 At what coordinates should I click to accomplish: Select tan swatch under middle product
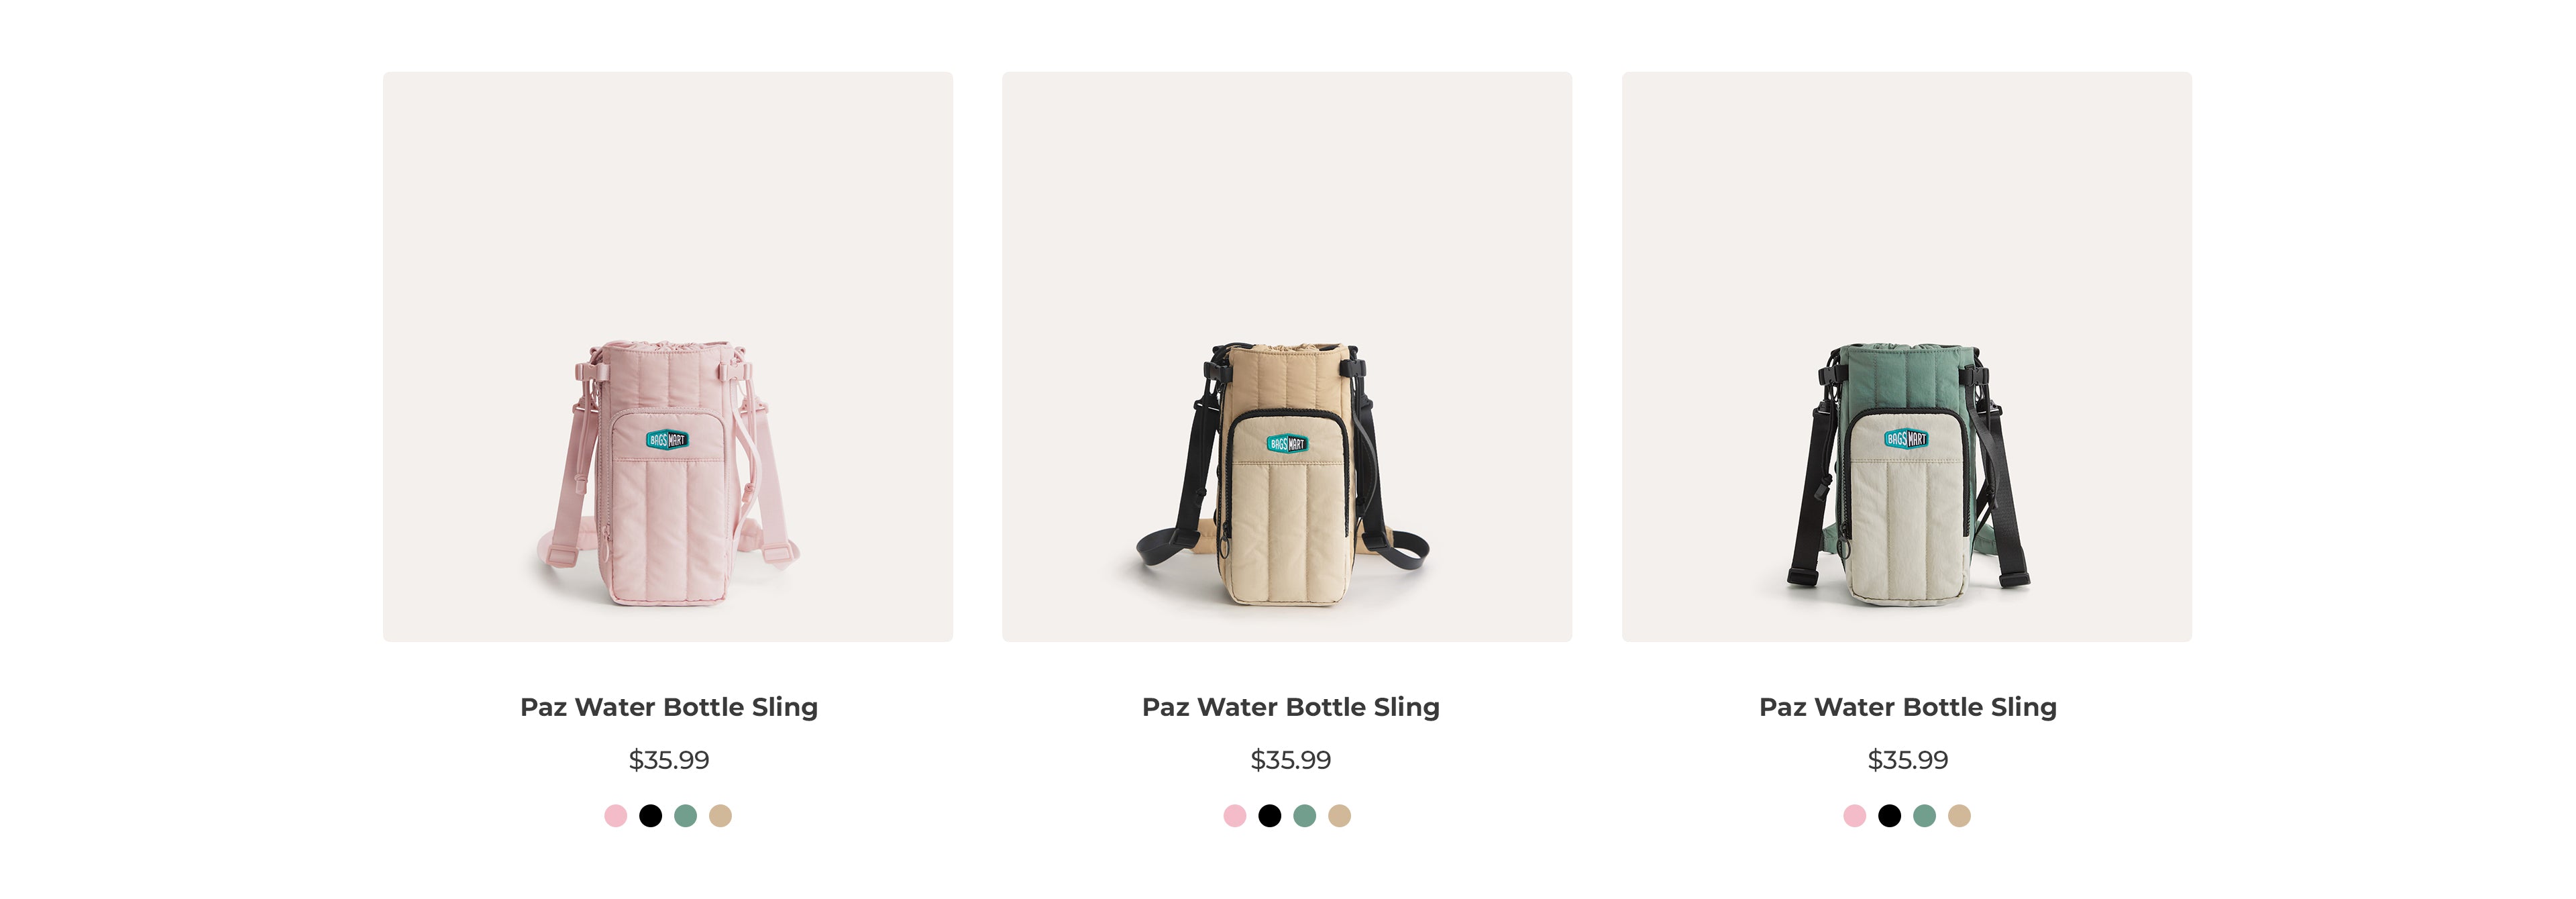pyautogui.click(x=1340, y=816)
